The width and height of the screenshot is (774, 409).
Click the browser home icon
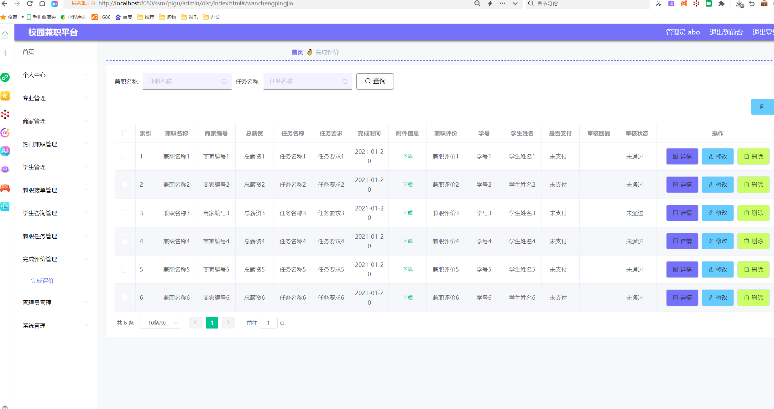42,4
